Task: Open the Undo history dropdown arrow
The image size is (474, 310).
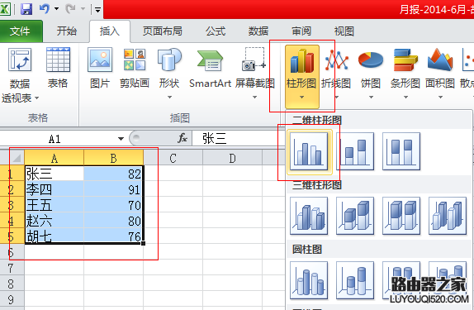Action: (x=56, y=9)
